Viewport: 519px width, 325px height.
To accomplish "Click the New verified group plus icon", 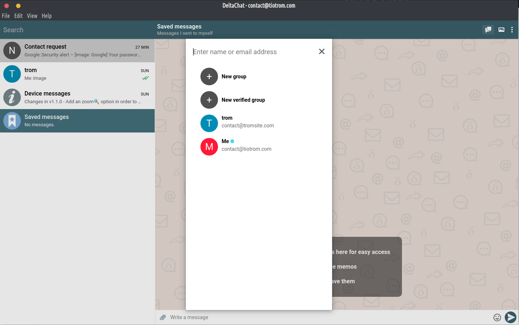I will coord(209,100).
